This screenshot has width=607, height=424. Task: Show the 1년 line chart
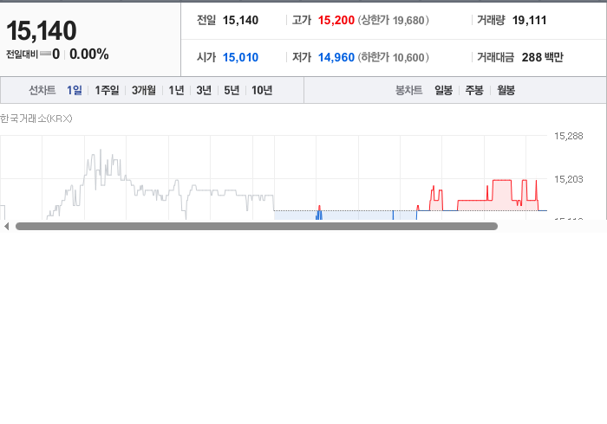176,90
